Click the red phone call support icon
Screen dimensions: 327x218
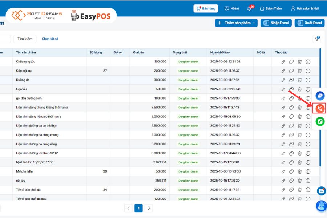click(x=320, y=108)
